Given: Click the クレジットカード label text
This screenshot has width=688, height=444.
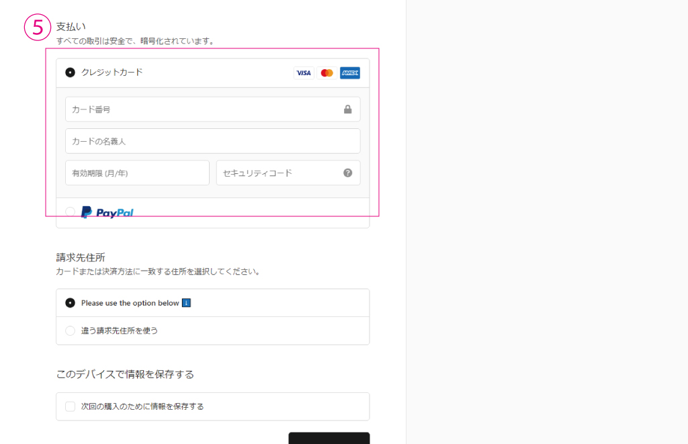Looking at the screenshot, I should click(112, 73).
